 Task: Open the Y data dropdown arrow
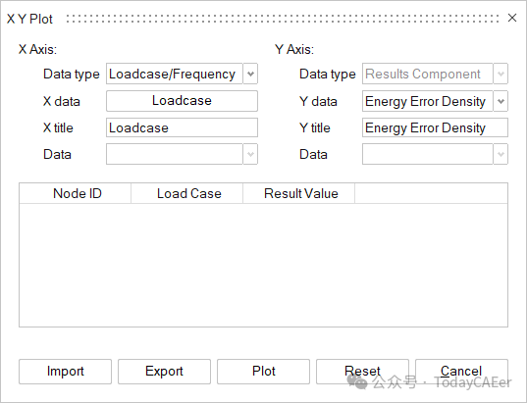pyautogui.click(x=501, y=101)
